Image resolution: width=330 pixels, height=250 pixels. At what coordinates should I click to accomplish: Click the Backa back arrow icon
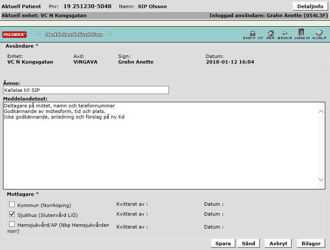point(285,35)
